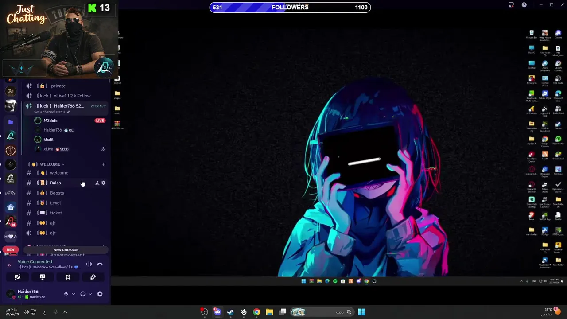This screenshot has width=567, height=319.
Task: Select the server with the house icon
Action: (x=11, y=207)
